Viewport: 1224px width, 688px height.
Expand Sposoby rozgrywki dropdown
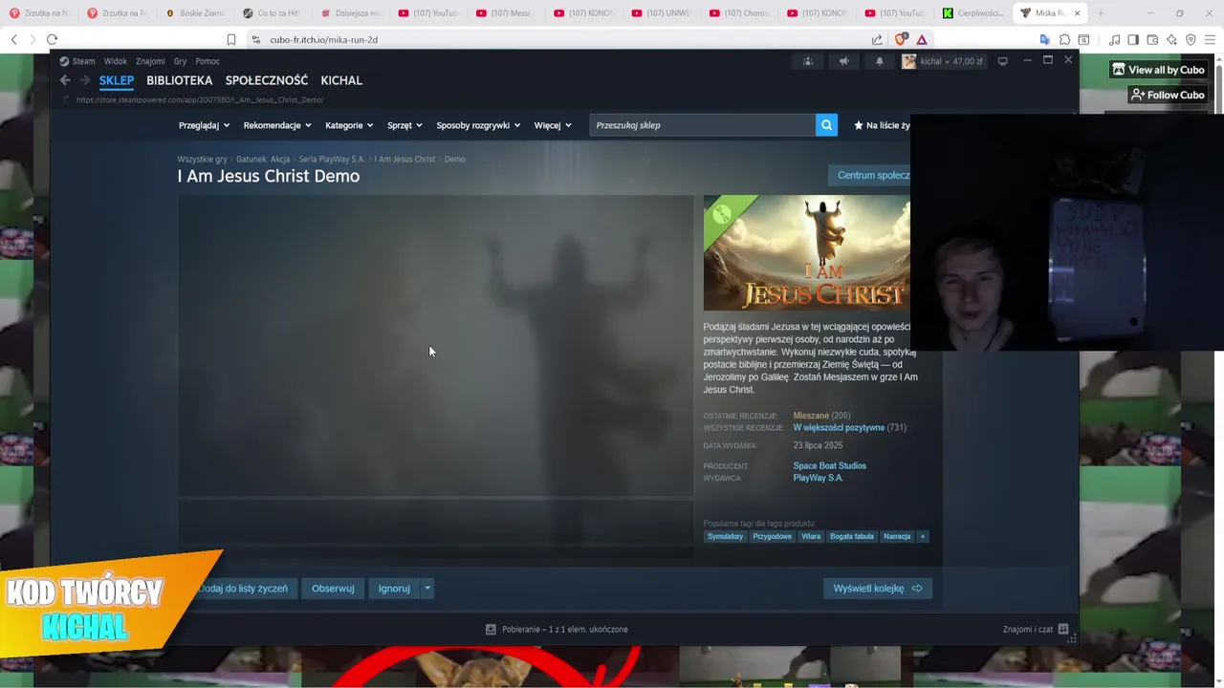478,125
